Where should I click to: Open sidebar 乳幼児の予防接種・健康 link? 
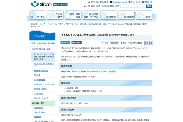[x=41, y=49]
